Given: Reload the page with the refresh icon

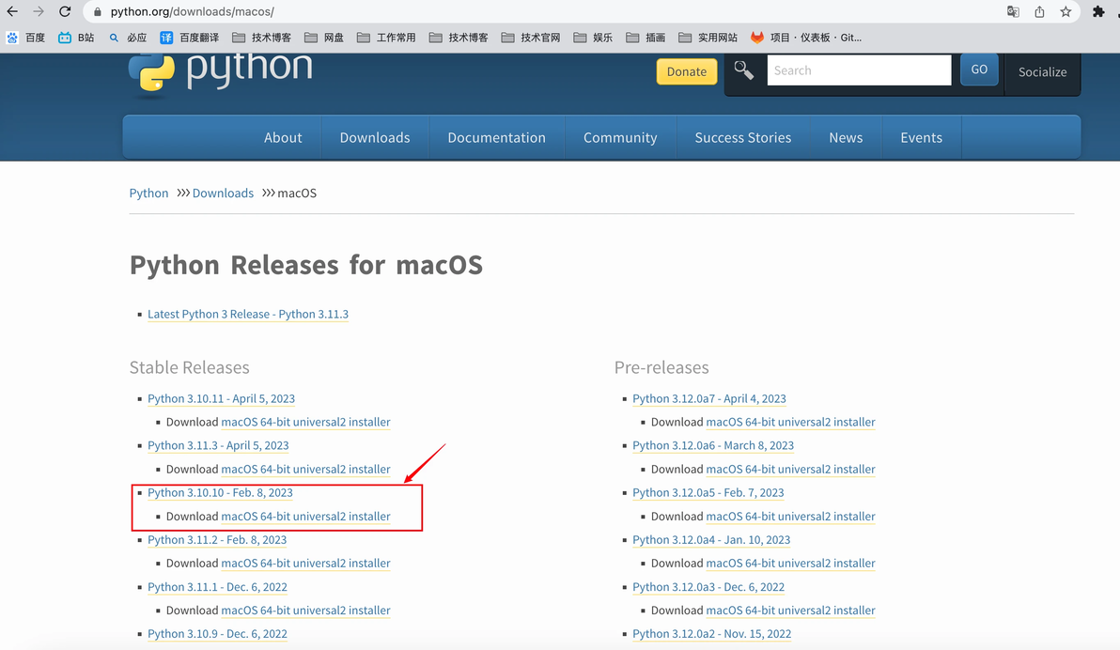Looking at the screenshot, I should (x=65, y=11).
